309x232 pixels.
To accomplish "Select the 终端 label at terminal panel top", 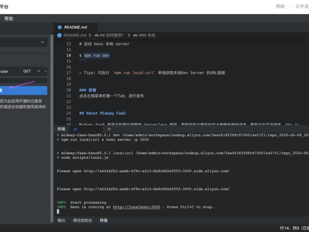I will tap(61, 129).
